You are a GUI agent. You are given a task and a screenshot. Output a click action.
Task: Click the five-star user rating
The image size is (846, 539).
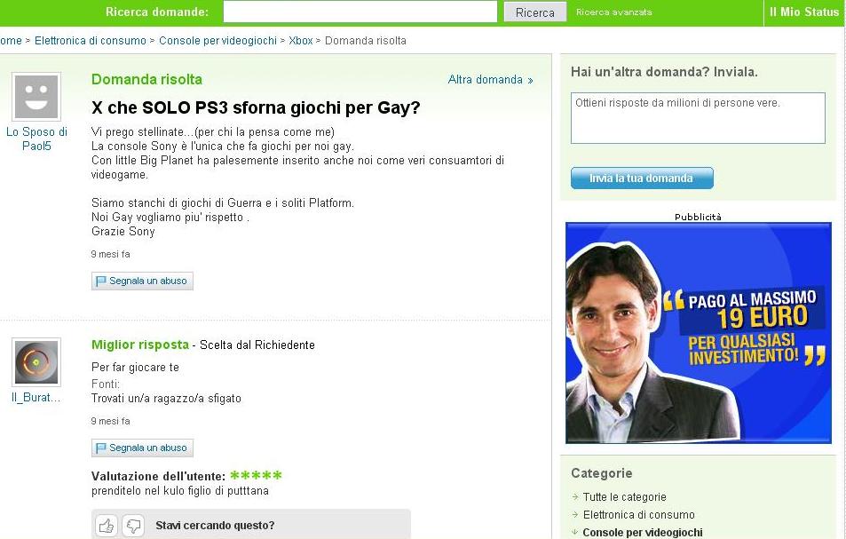point(256,476)
